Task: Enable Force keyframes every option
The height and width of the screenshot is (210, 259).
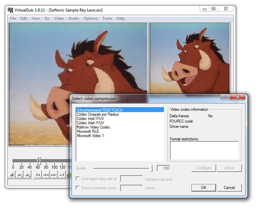Action: (x=77, y=188)
